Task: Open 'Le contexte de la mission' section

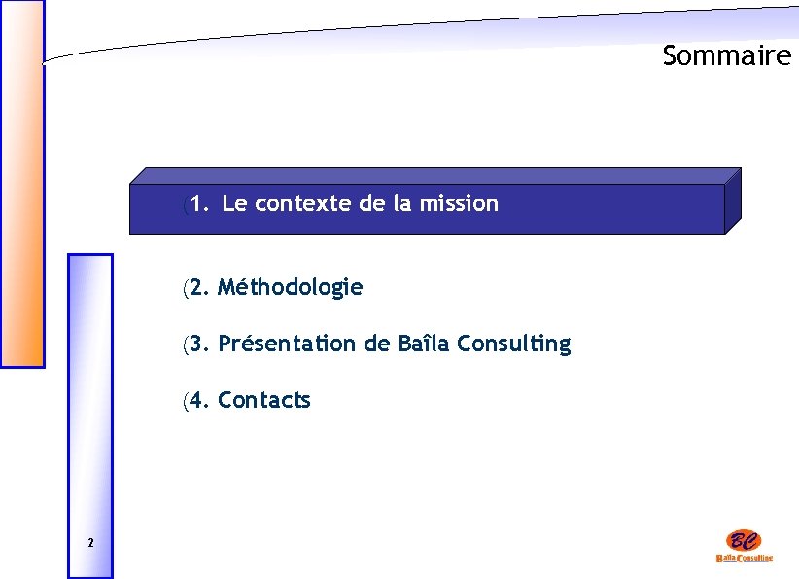Action: click(360, 204)
